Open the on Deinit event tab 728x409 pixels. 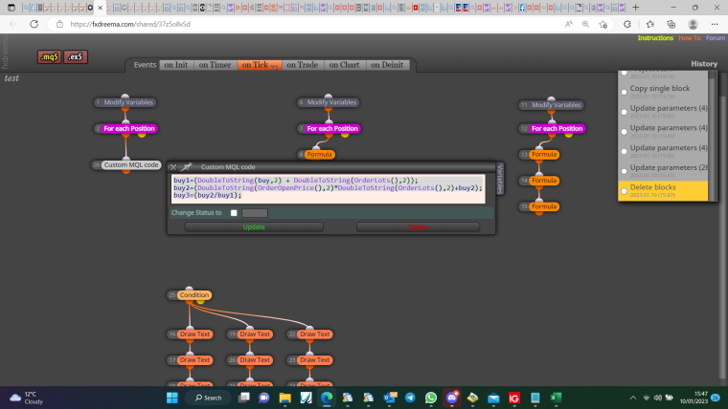coord(387,65)
